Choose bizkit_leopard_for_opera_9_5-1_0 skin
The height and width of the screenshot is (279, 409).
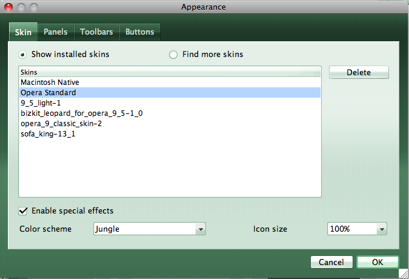pos(170,113)
